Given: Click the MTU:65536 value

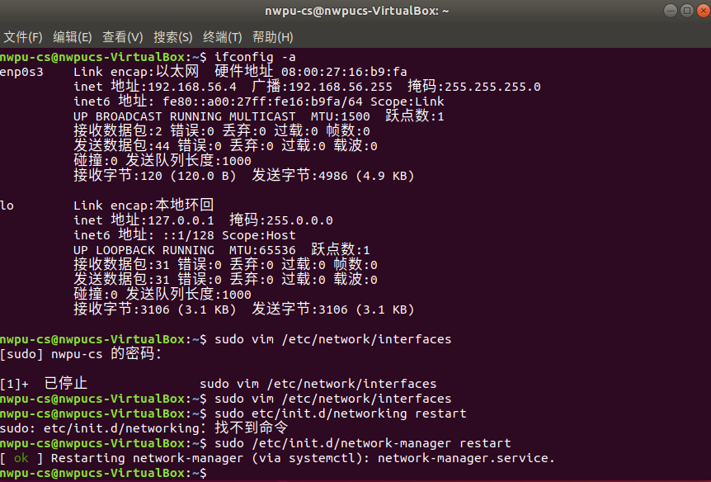Looking at the screenshot, I should coord(262,250).
